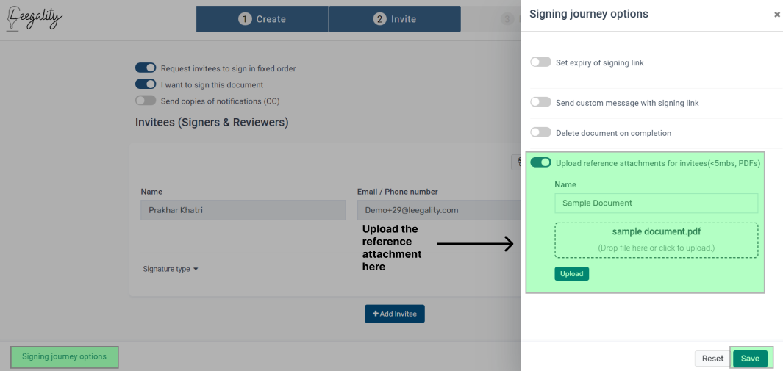Turn on Send custom message with signing link
Screen dimensions: 783x371
[x=541, y=103]
